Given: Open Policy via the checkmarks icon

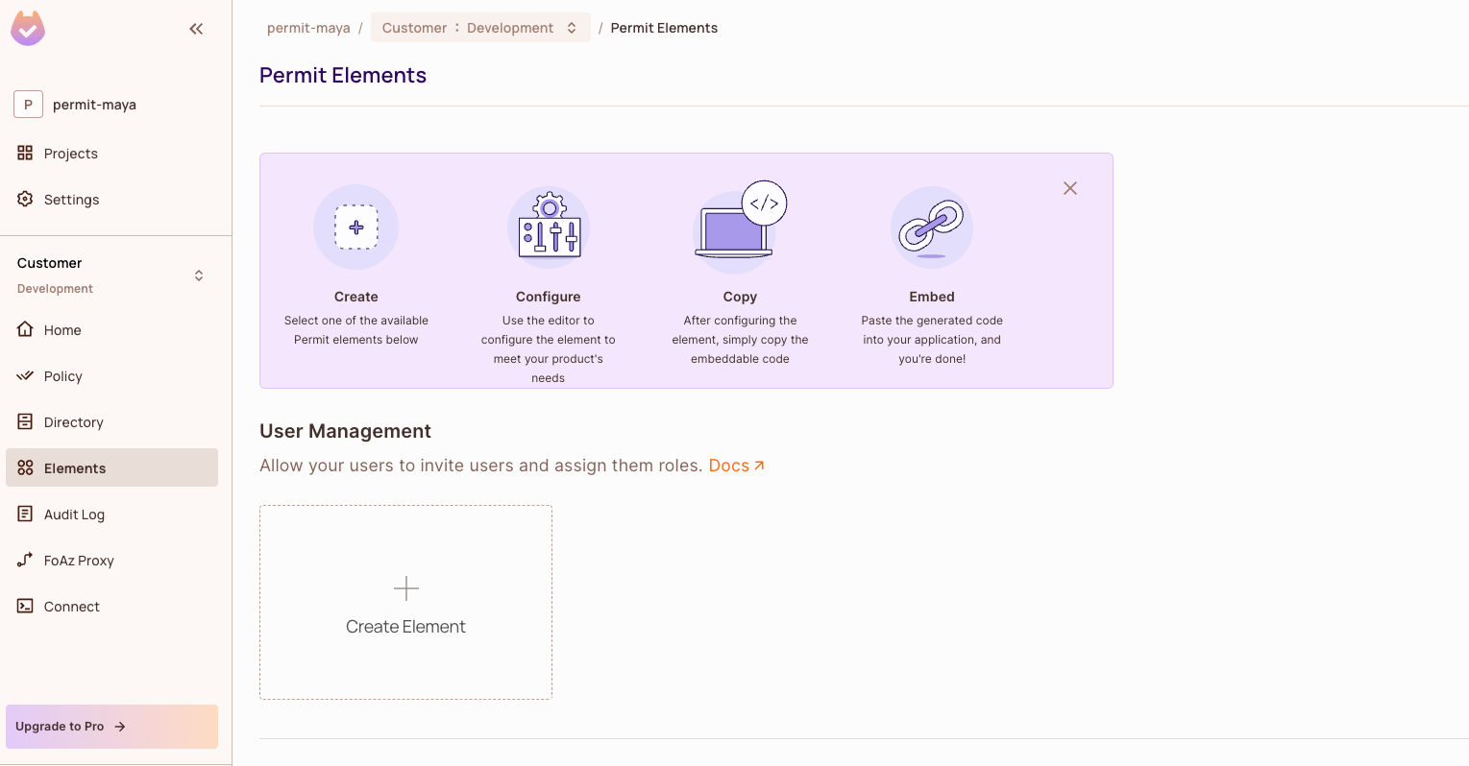Looking at the screenshot, I should coord(25,375).
